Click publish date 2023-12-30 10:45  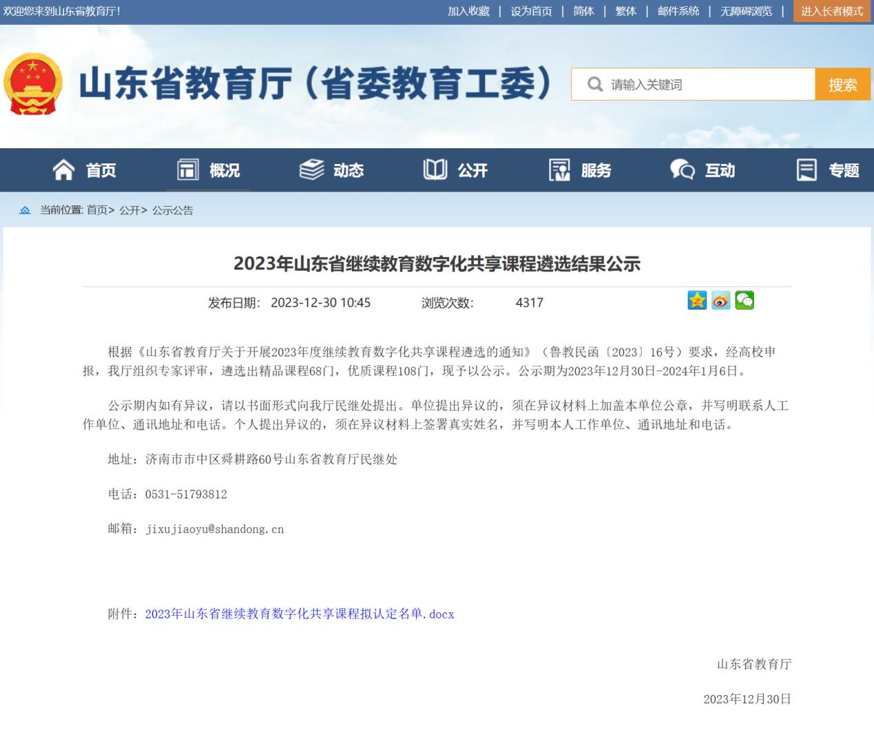point(320,303)
